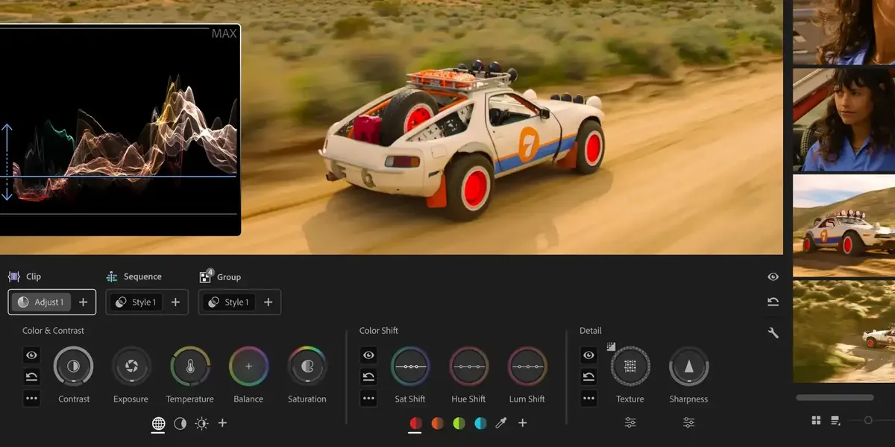Open Detail more options menu
Screen dimensions: 895x447
coord(589,399)
